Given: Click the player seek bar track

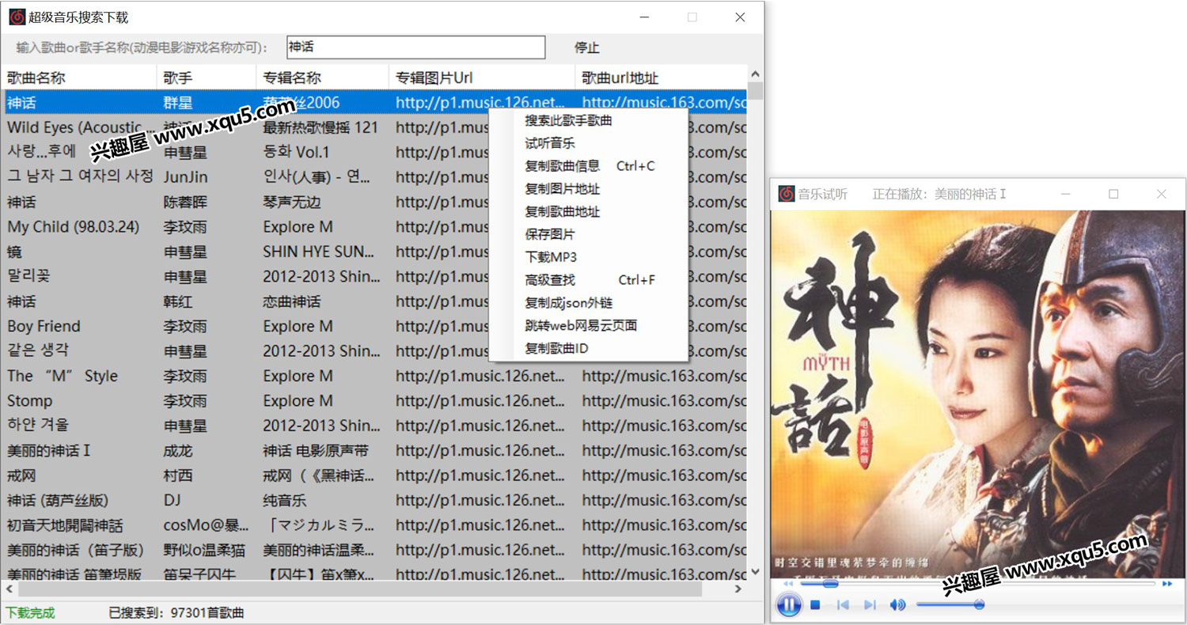Looking at the screenshot, I should [977, 584].
